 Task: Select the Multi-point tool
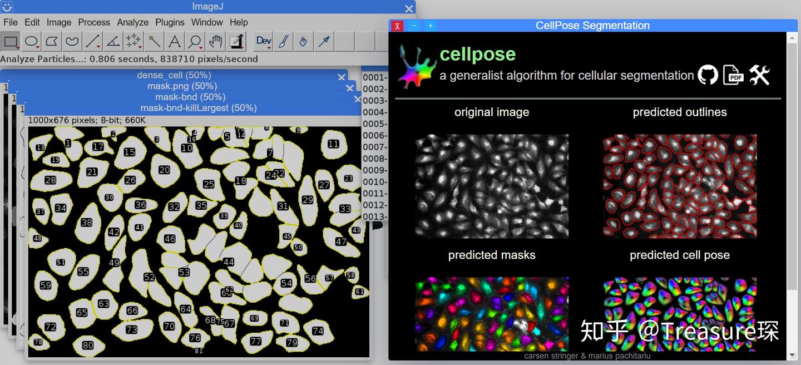coord(132,41)
